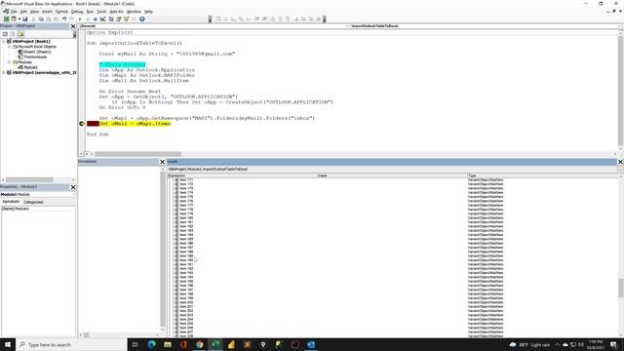
Task: Click the Windows Start button
Action: (x=8, y=344)
